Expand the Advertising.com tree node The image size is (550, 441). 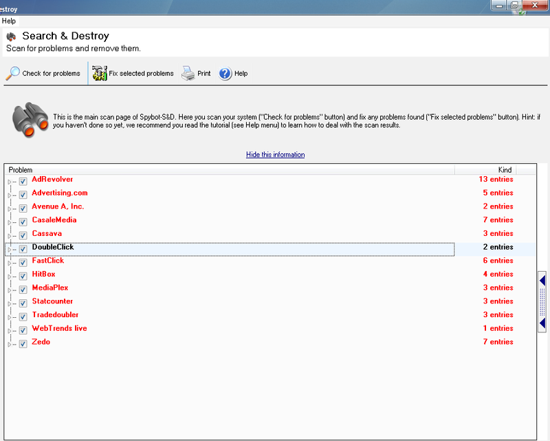pos(10,195)
